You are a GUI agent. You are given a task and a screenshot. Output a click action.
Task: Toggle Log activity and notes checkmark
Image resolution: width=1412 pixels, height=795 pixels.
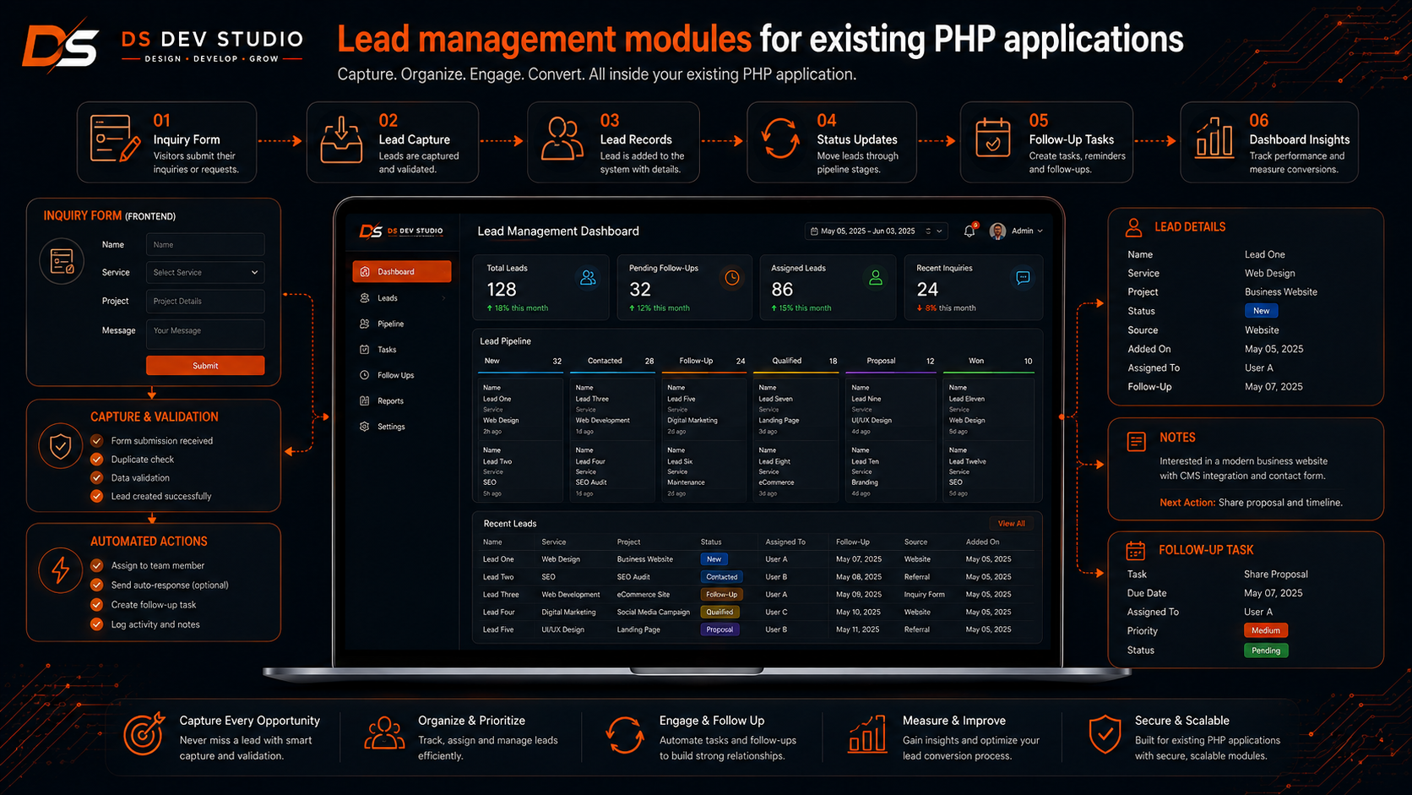[x=97, y=625]
